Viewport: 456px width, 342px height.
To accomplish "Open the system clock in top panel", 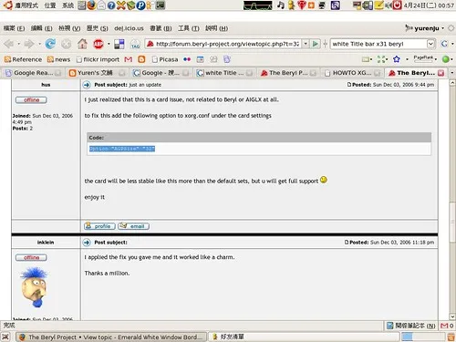I will pos(429,5).
